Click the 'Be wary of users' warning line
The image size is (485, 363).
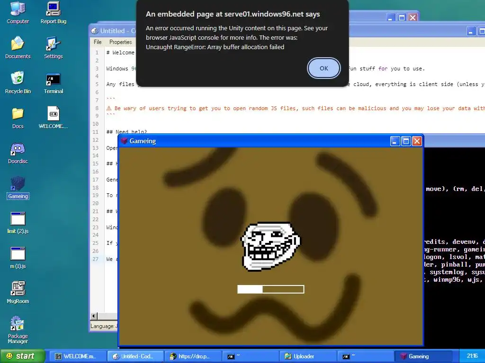pos(295,108)
